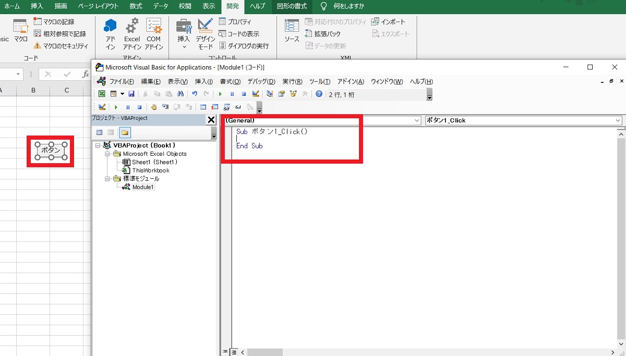Open the デバッグ(D) menu
This screenshot has width=626, height=356.
(261, 81)
